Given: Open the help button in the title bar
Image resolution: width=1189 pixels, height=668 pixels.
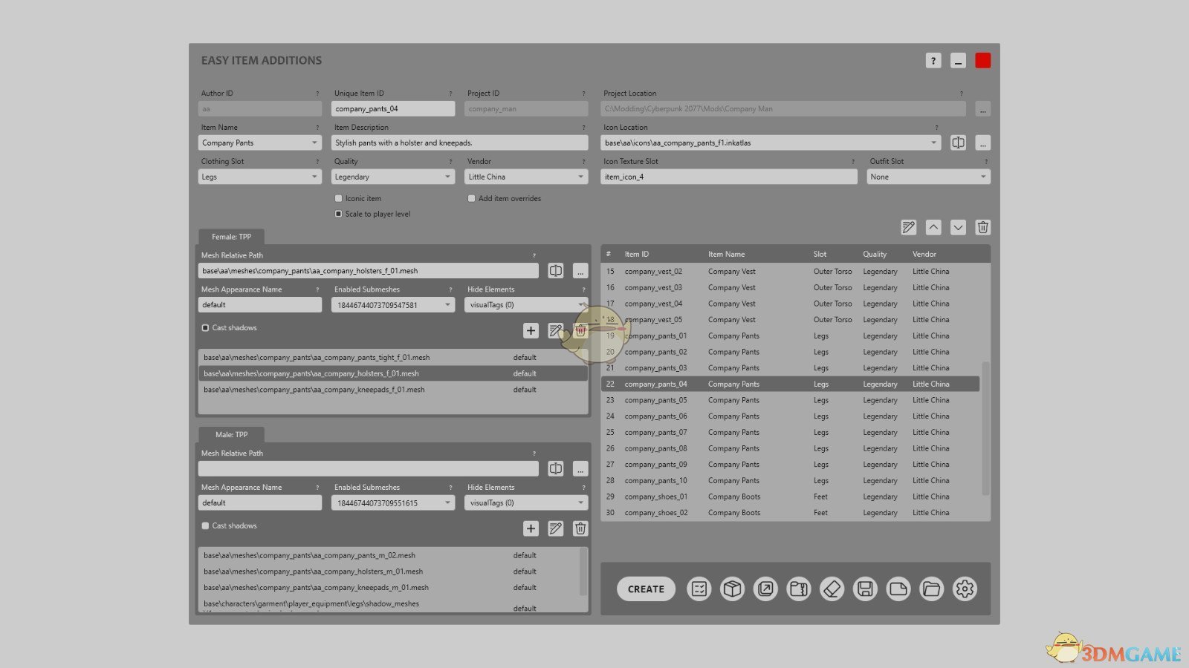Looking at the screenshot, I should tap(933, 61).
